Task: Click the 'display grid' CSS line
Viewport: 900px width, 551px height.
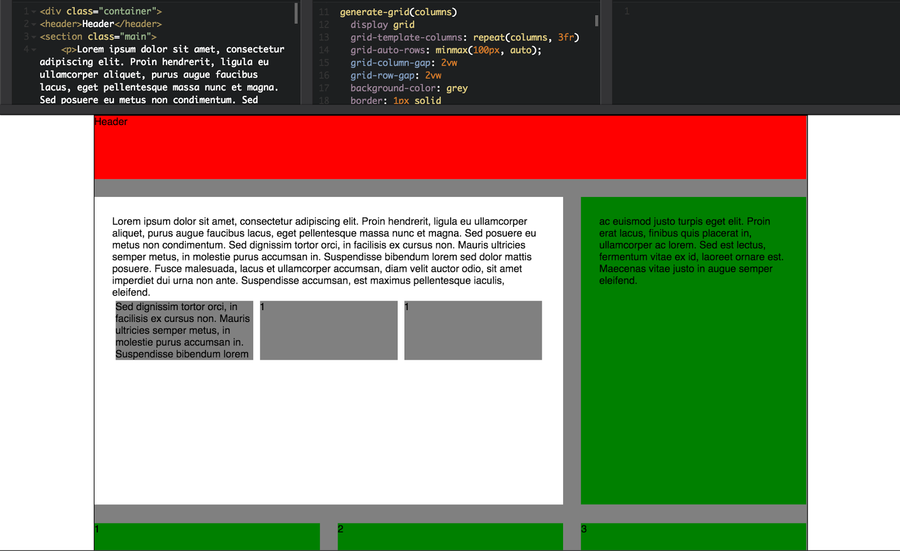Action: 382,25
